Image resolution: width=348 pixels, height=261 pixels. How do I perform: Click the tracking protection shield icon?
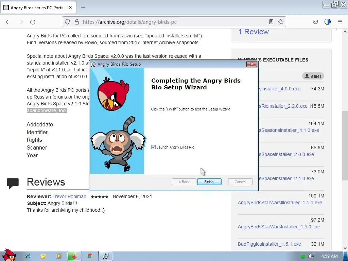(x=67, y=22)
